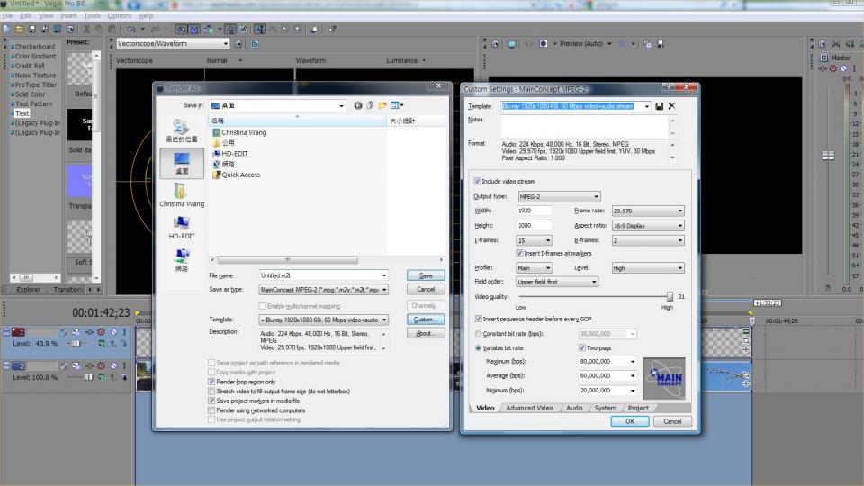The image size is (864, 486).
Task: Delete the template using the X icon
Action: click(671, 106)
